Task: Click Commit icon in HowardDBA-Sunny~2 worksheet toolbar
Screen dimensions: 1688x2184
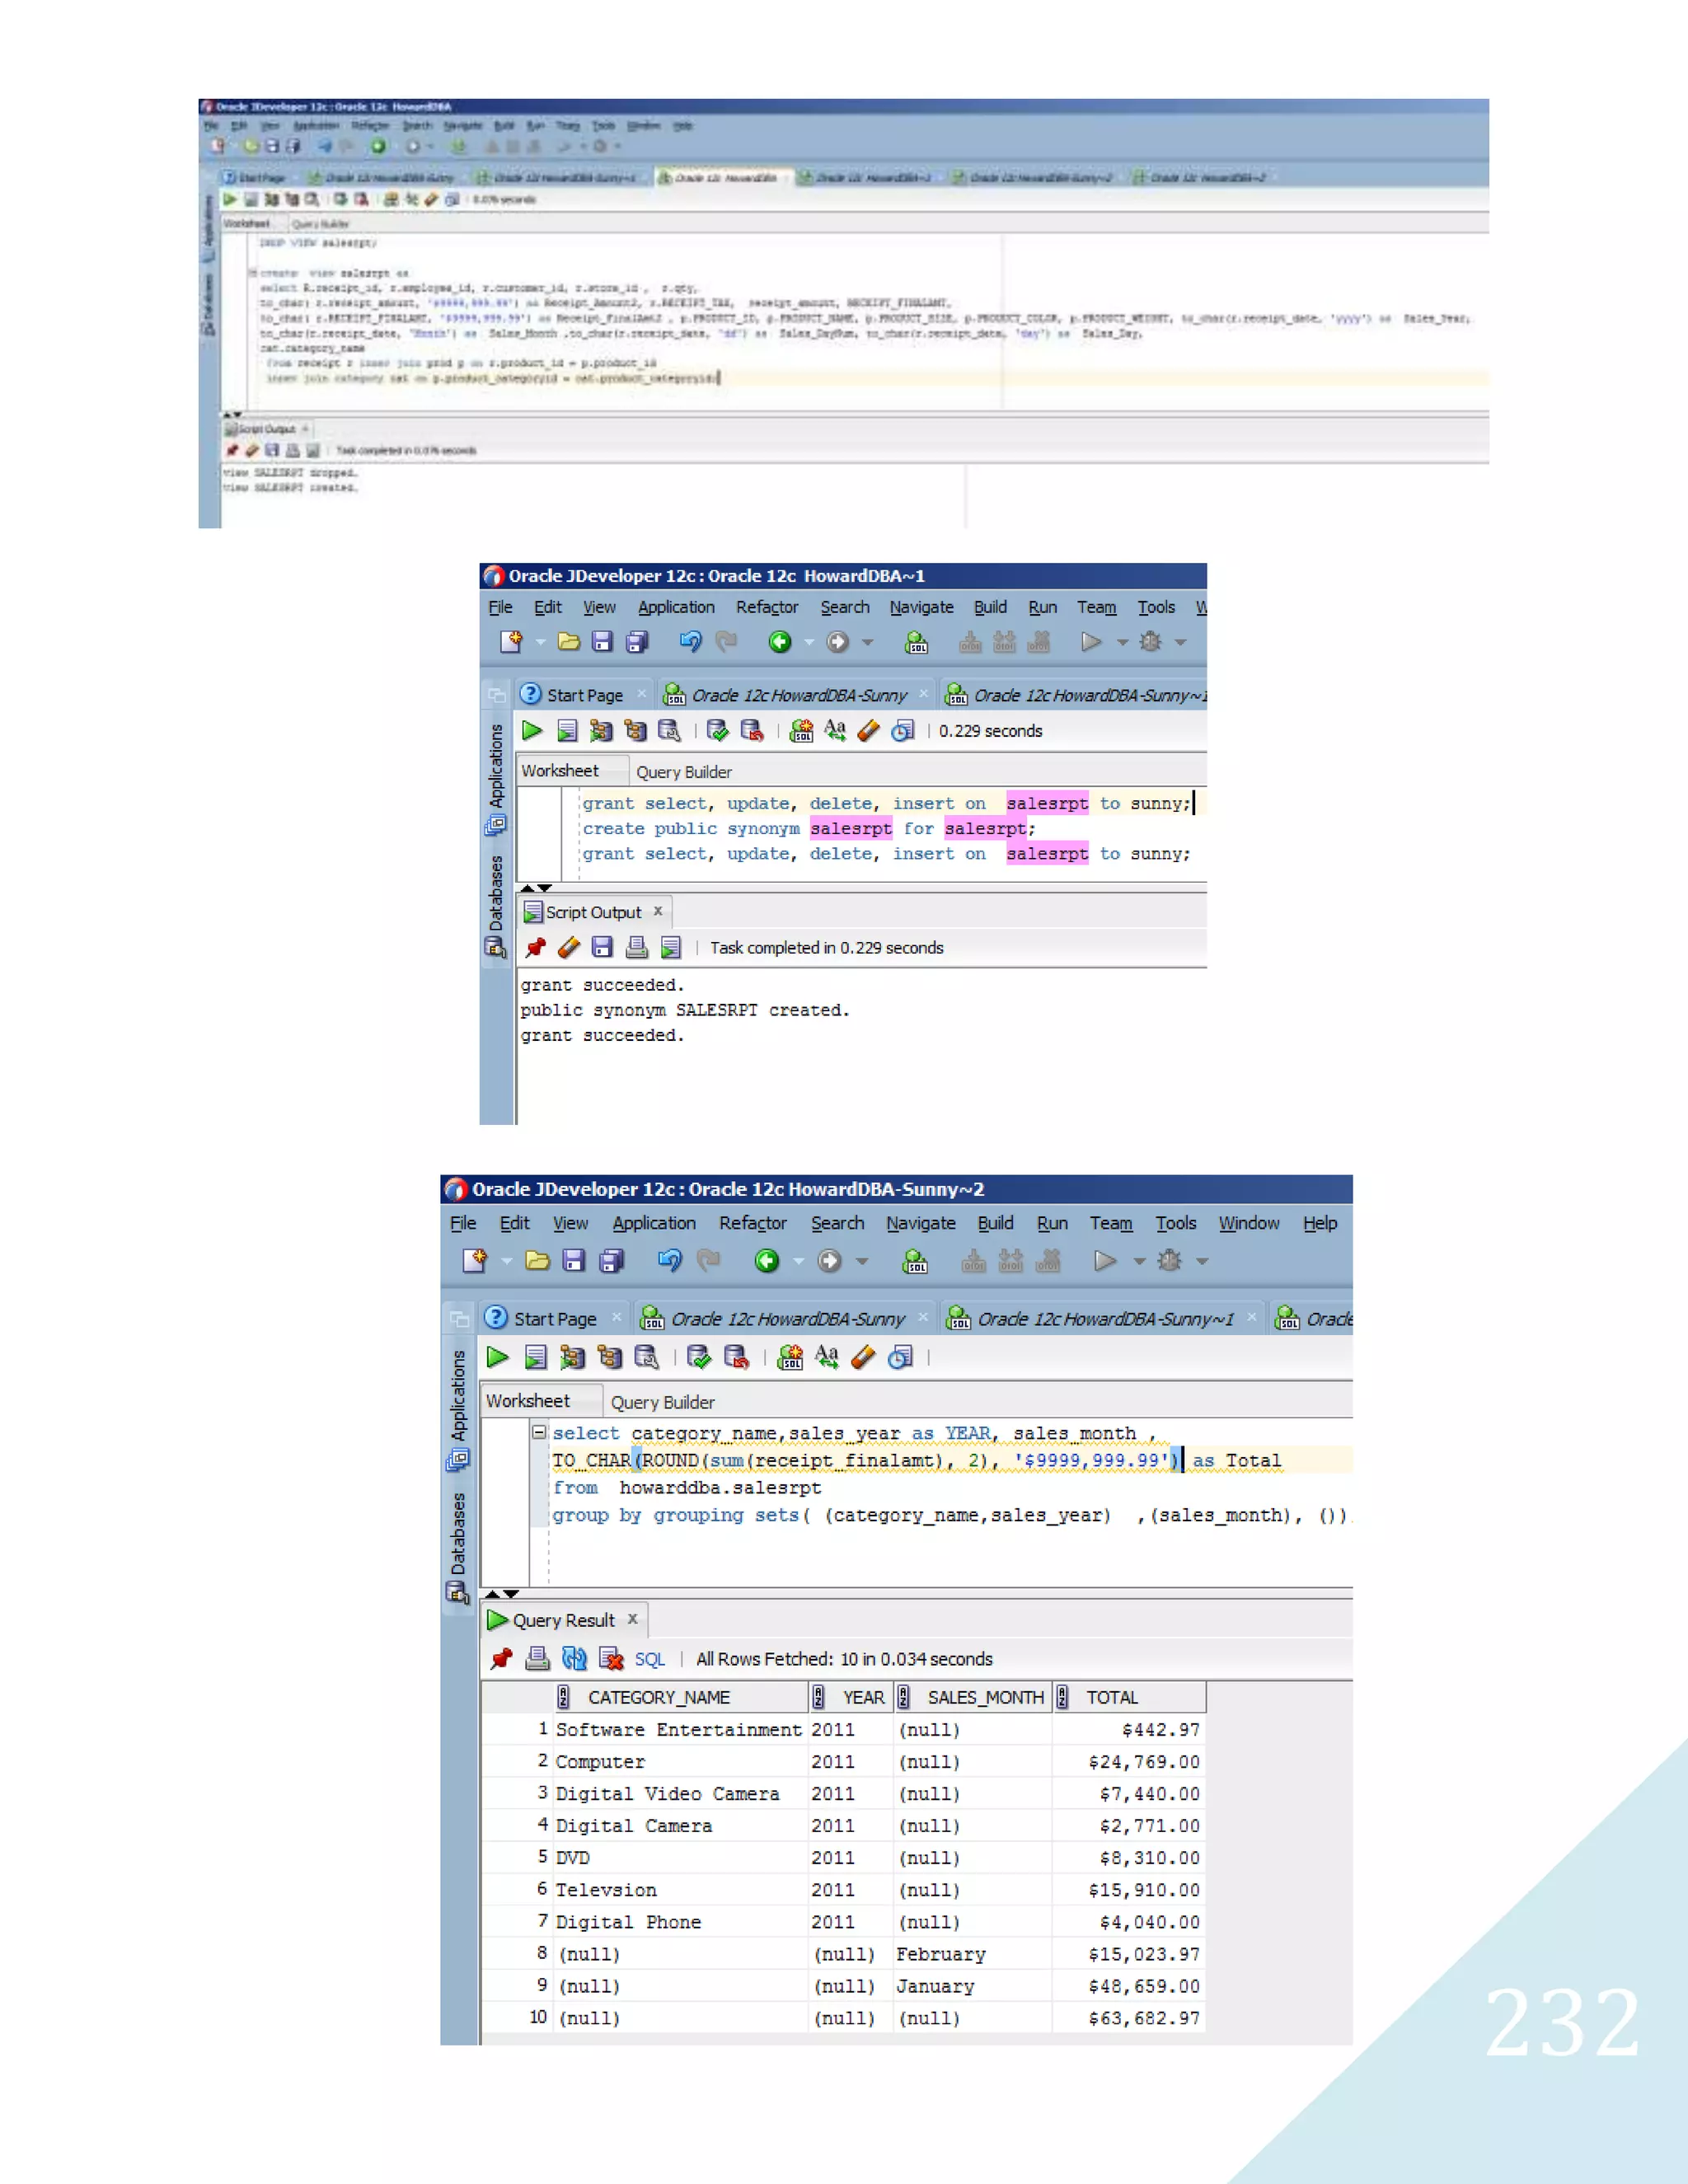Action: pyautogui.click(x=699, y=1357)
